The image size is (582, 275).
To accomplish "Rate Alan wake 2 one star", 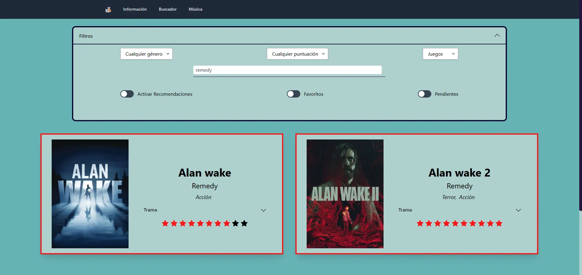I will pyautogui.click(x=420, y=224).
